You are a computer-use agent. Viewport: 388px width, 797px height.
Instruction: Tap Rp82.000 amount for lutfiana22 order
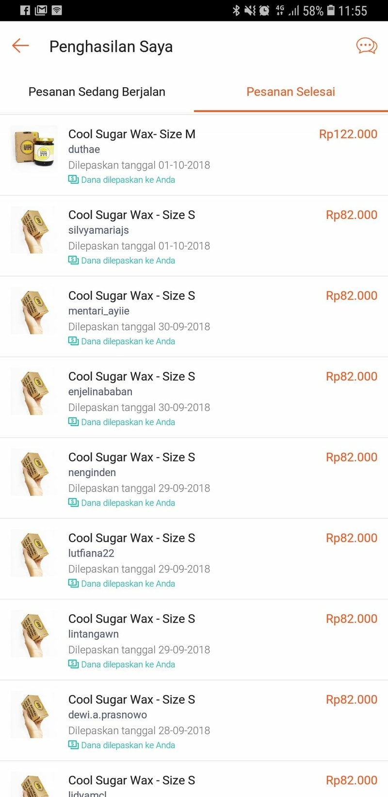click(351, 538)
